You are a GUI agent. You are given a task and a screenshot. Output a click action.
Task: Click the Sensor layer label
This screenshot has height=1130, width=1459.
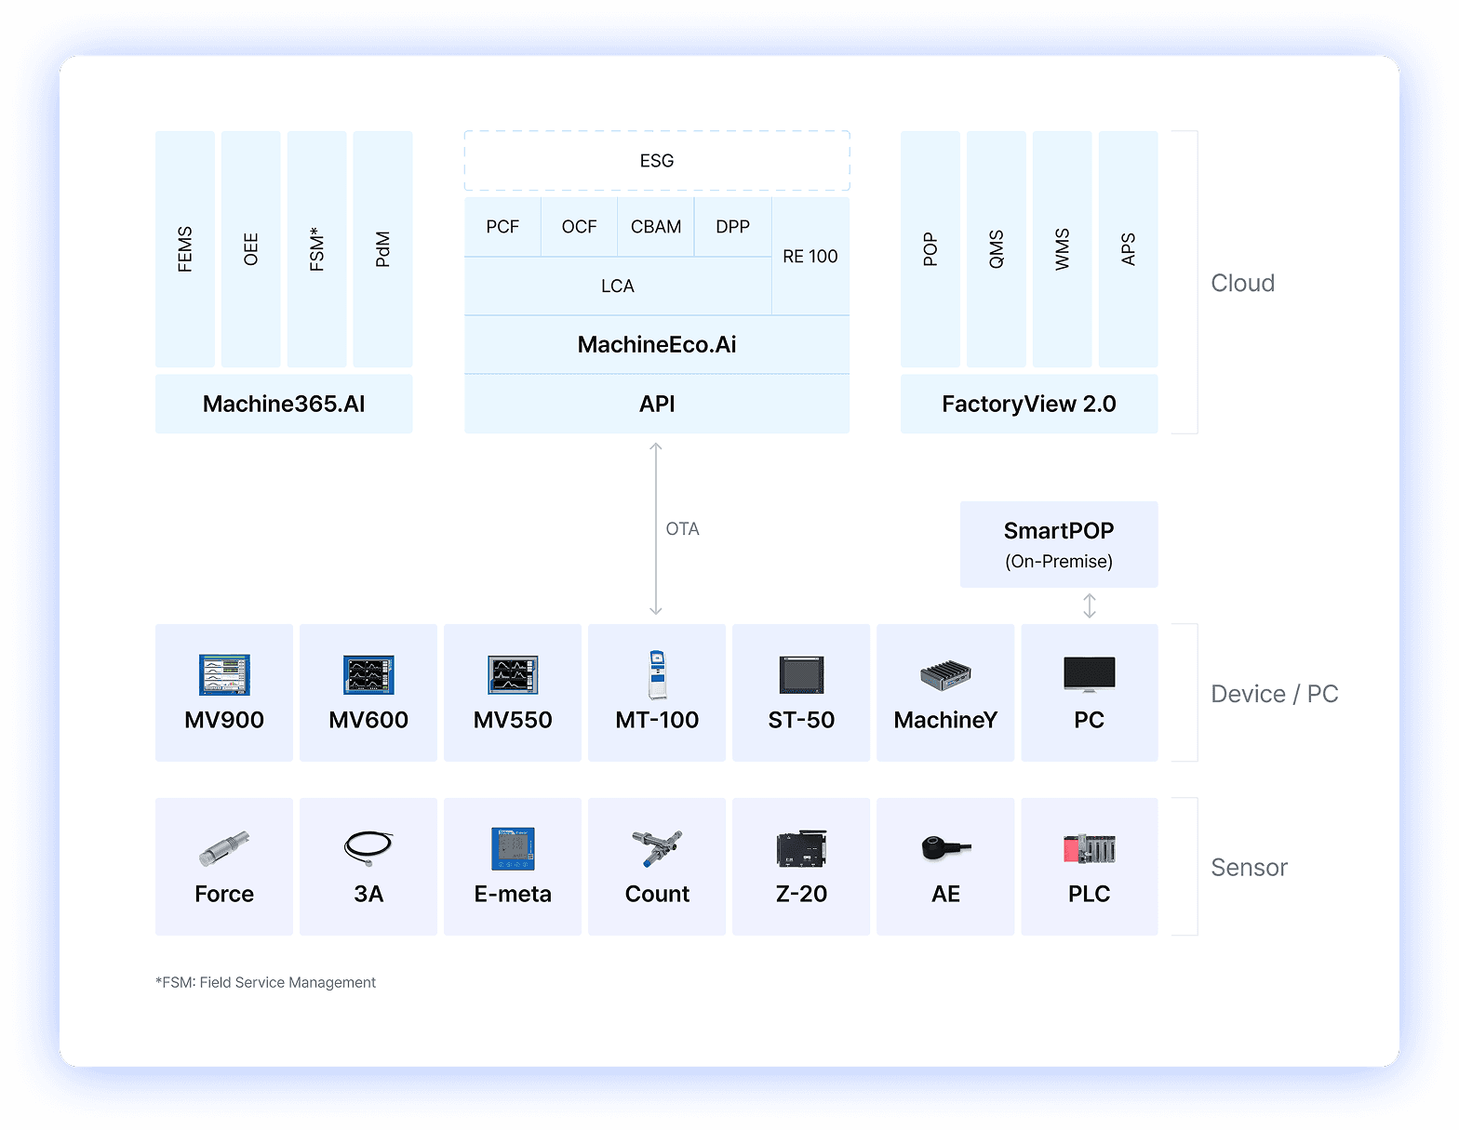[x=1249, y=868]
